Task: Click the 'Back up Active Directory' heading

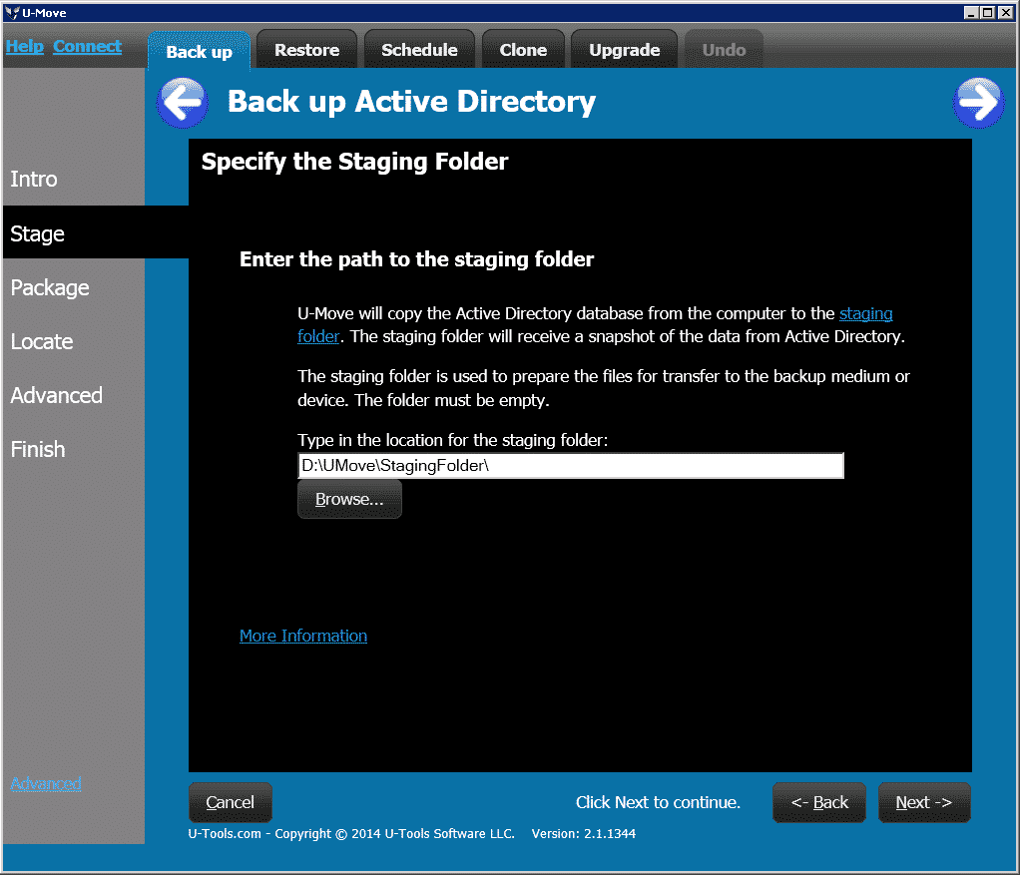Action: [412, 102]
